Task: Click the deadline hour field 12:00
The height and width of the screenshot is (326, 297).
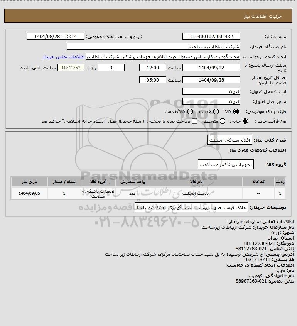Action: [153, 68]
